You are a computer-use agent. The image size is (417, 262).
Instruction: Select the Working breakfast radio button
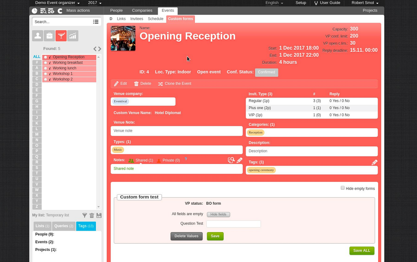pos(45,63)
